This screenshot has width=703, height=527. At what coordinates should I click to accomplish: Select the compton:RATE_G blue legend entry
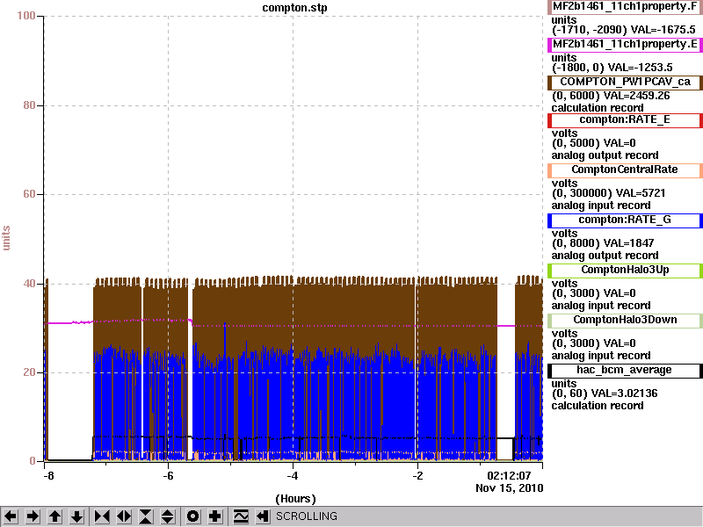point(625,220)
